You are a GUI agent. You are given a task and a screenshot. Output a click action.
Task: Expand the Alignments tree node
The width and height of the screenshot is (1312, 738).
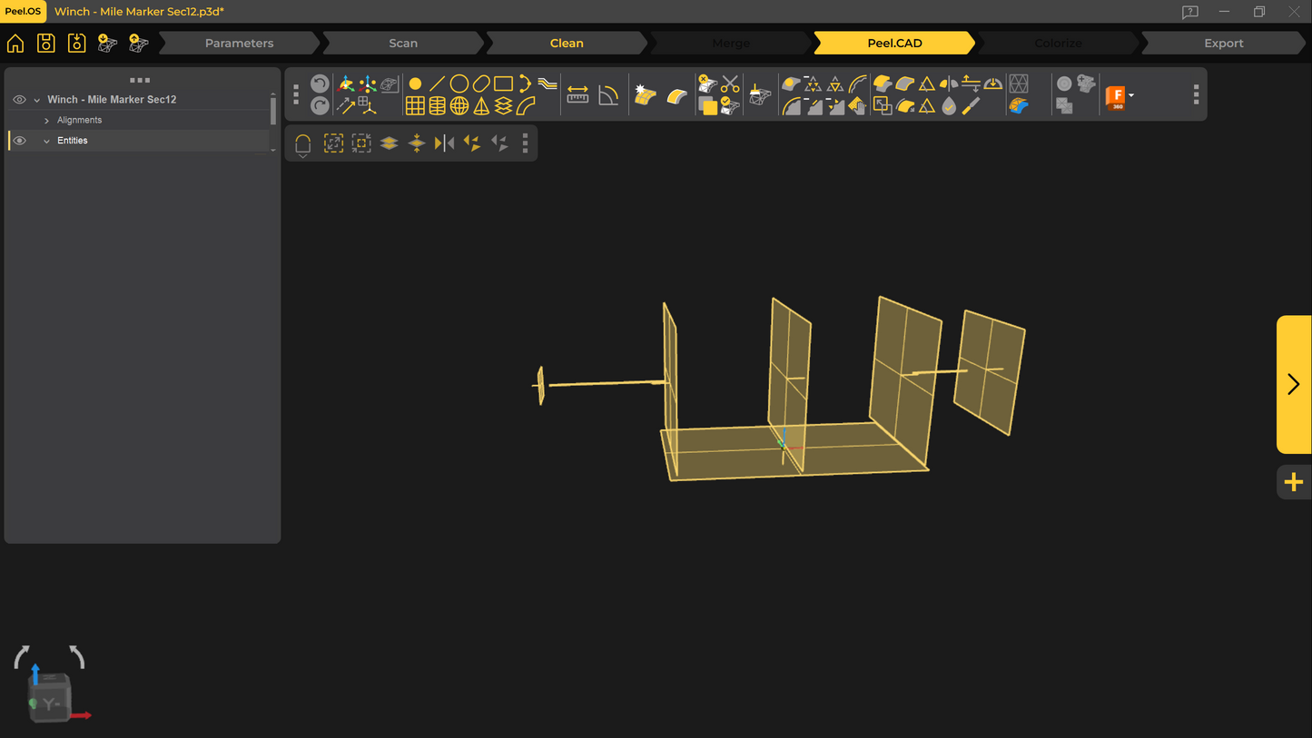tap(47, 121)
